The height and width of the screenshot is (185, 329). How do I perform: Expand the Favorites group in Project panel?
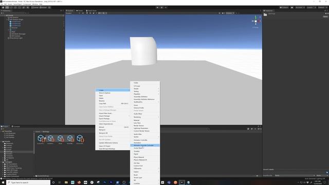click(1, 132)
